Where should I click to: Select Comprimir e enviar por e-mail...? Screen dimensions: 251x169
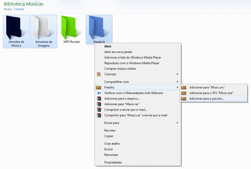pos(126,109)
